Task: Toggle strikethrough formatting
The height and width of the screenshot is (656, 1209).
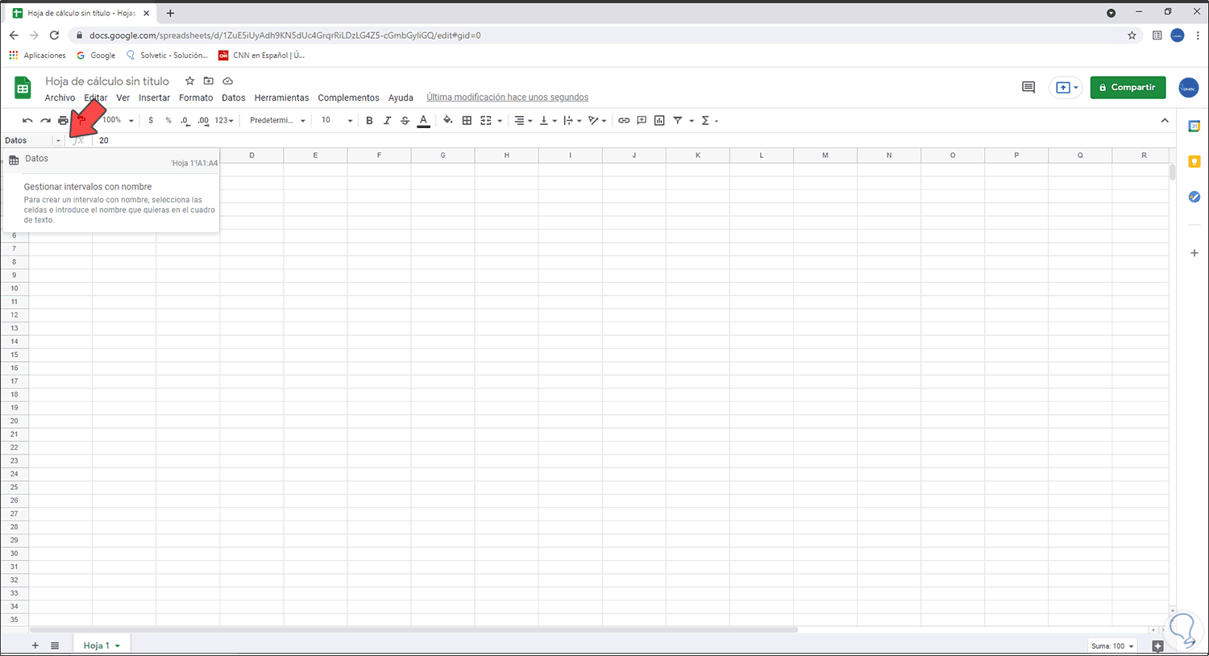Action: coord(405,120)
